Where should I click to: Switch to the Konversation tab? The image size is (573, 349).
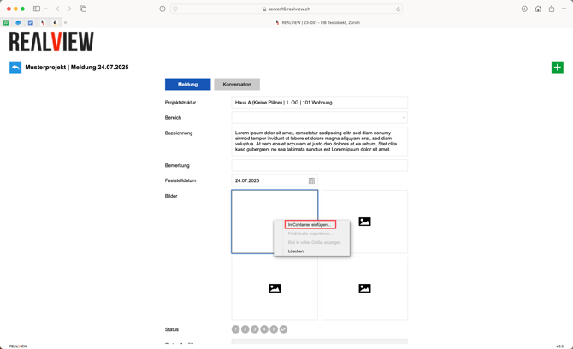pos(237,84)
